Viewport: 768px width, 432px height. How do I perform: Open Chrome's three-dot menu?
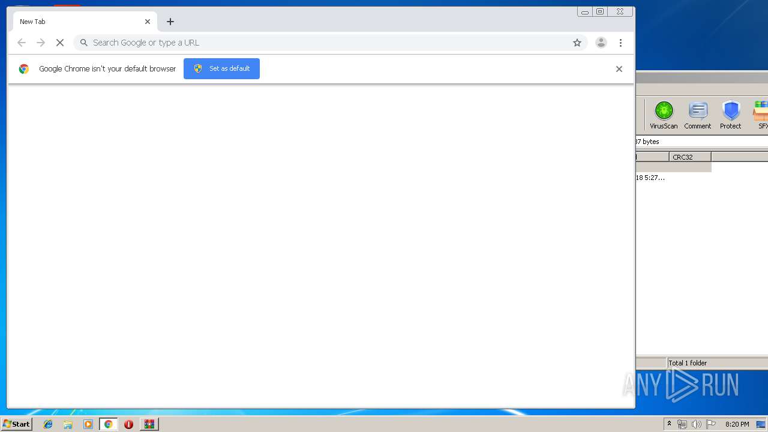point(620,43)
